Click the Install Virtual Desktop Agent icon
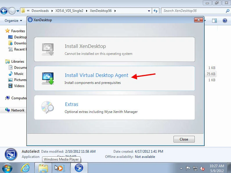The height and width of the screenshot is (173, 231). [x=48, y=78]
